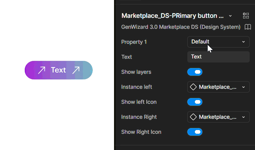Click the left arrow icon on the button
Viewport: 255px width, 150px height.
pos(42,70)
